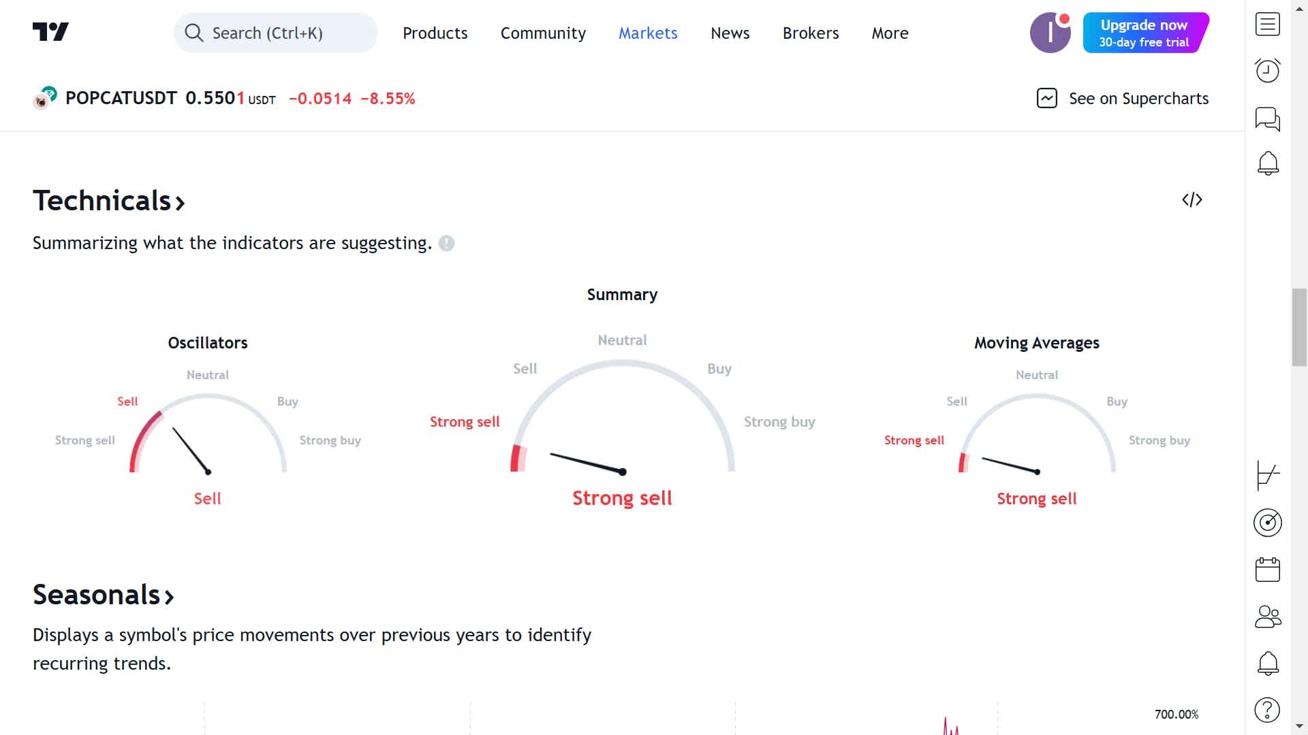Open the target-shaped icon in right sidebar
This screenshot has height=735, width=1308.
click(x=1267, y=523)
